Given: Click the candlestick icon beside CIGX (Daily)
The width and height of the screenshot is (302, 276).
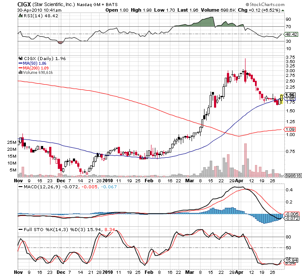Looking at the screenshot, I should tap(20, 58).
